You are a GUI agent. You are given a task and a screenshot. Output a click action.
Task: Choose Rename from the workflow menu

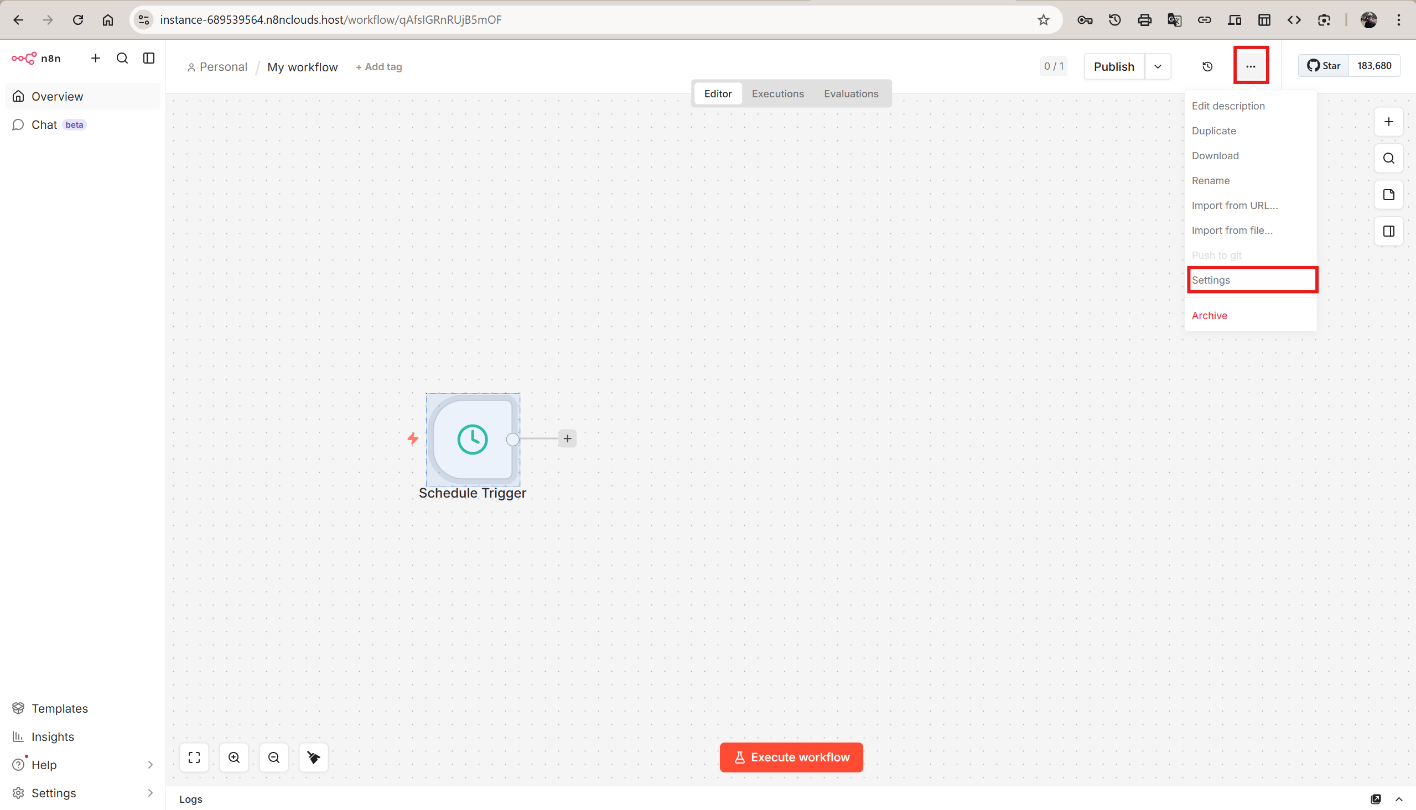tap(1250, 180)
